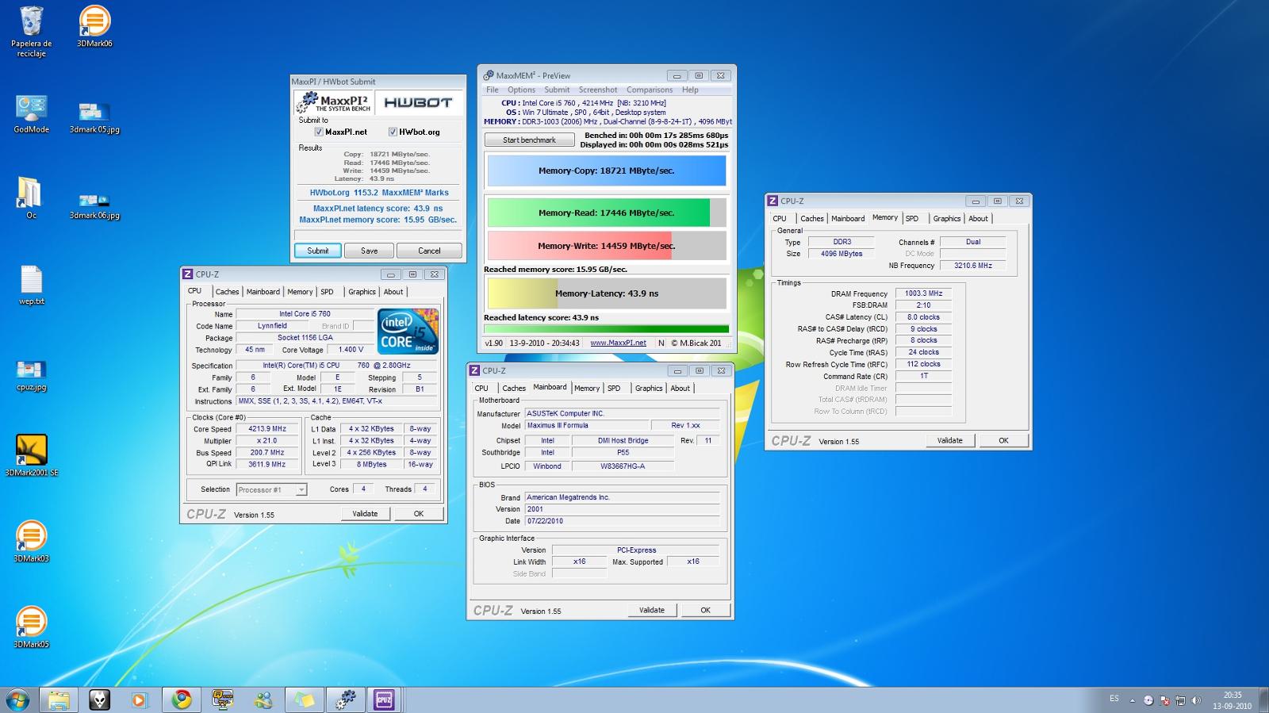Viewport: 1269px width, 713px height.
Task: Click Cancel in HWbot Submit dialog
Action: click(x=429, y=251)
